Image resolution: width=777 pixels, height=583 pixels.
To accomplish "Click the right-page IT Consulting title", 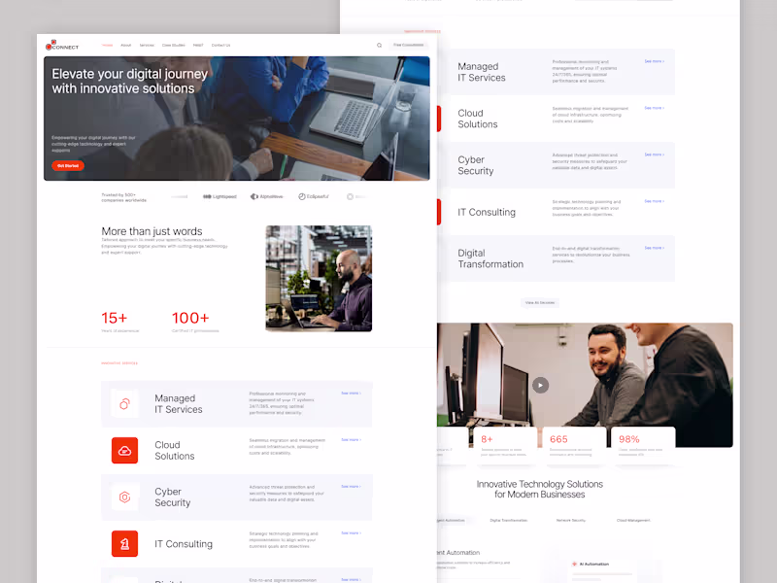I will [x=487, y=212].
